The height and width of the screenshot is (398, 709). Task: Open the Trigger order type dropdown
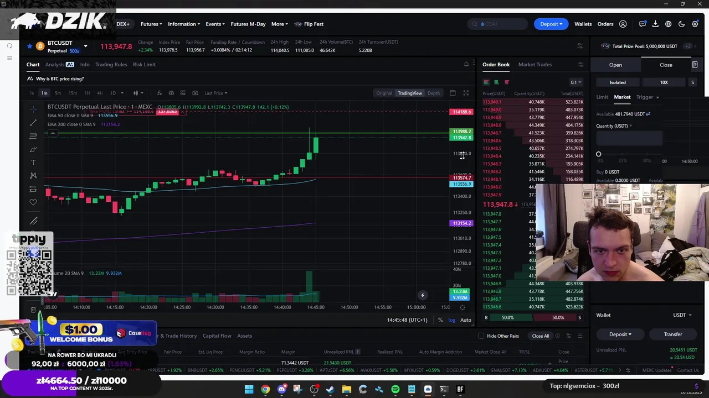(647, 97)
